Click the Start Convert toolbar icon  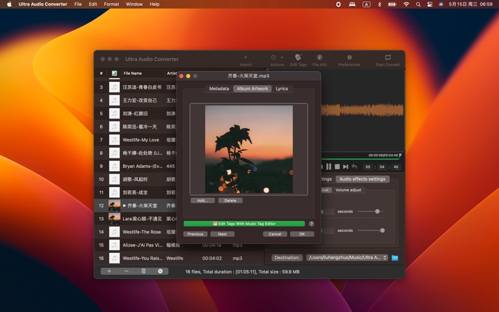click(x=387, y=57)
